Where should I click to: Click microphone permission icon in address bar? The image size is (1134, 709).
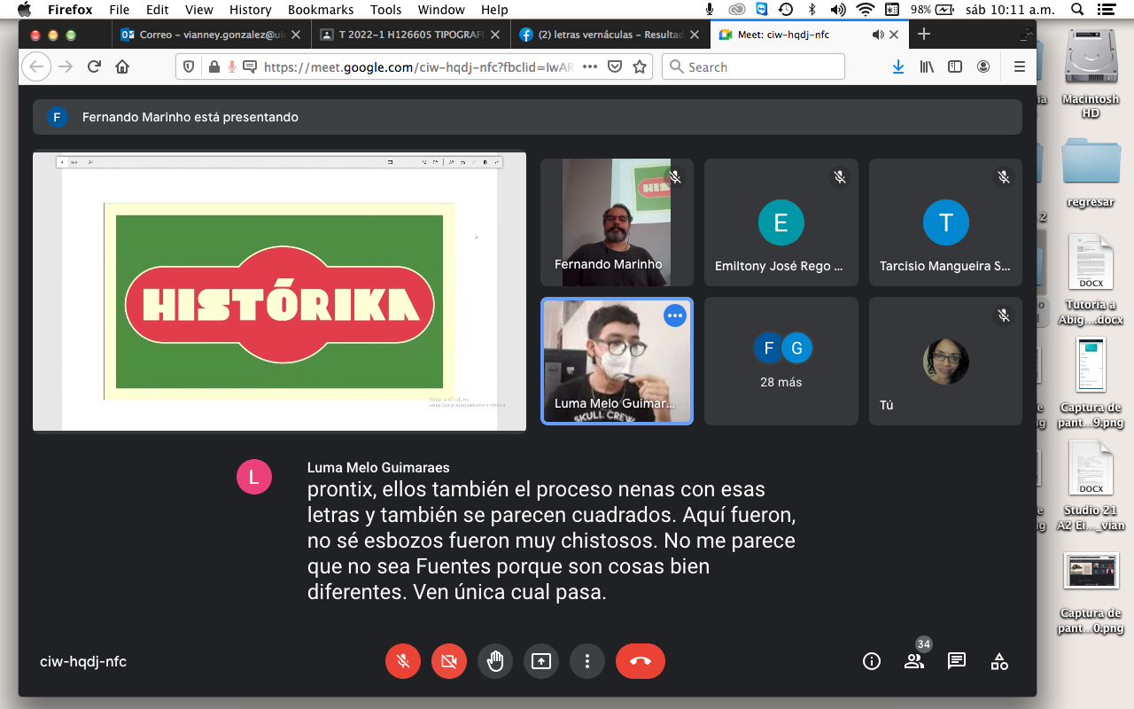232,66
